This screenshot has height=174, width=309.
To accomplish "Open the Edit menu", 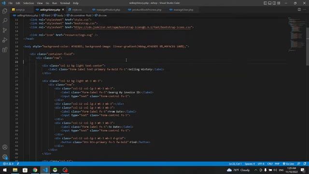I will click(x=18, y=3).
